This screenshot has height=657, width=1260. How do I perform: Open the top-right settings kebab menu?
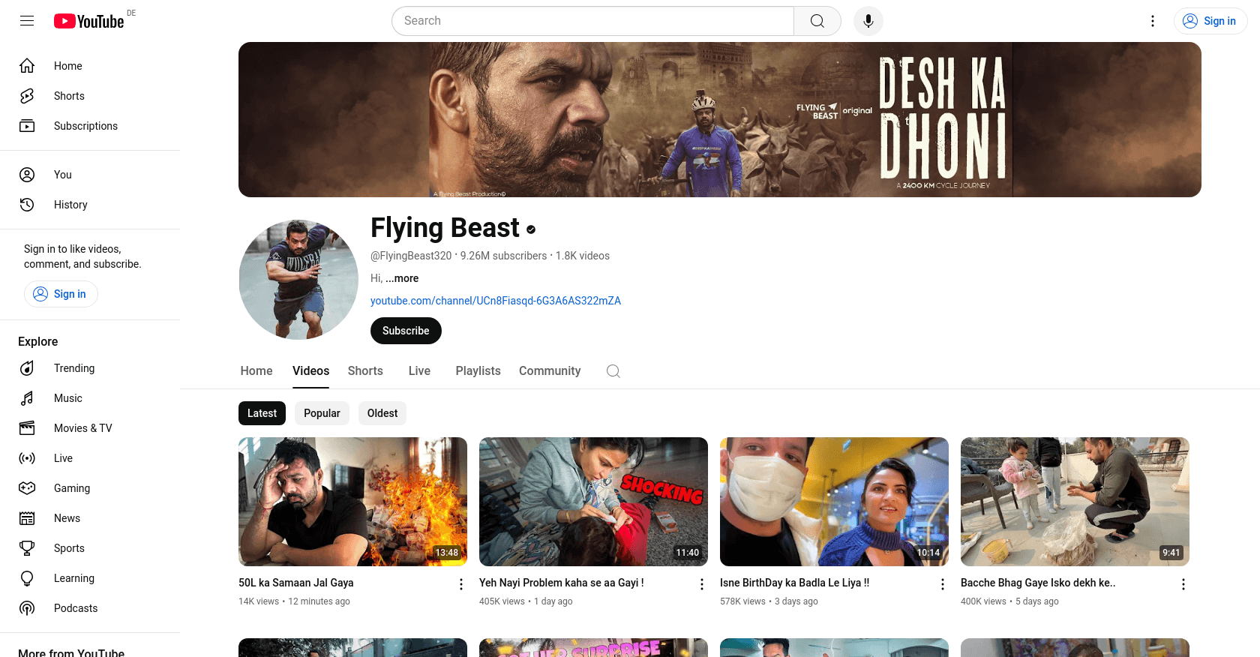(x=1153, y=21)
